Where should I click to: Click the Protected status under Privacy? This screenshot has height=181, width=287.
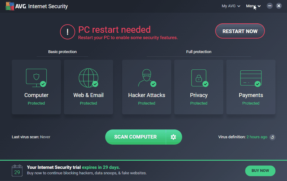(199, 103)
